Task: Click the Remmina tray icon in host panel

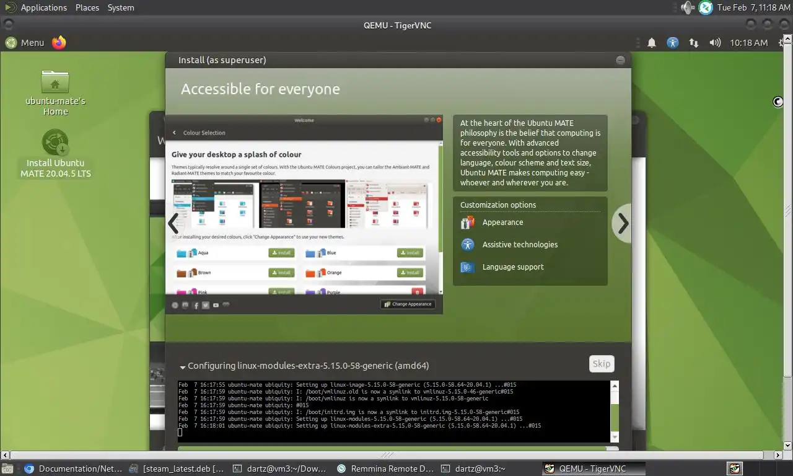Action: [706, 7]
